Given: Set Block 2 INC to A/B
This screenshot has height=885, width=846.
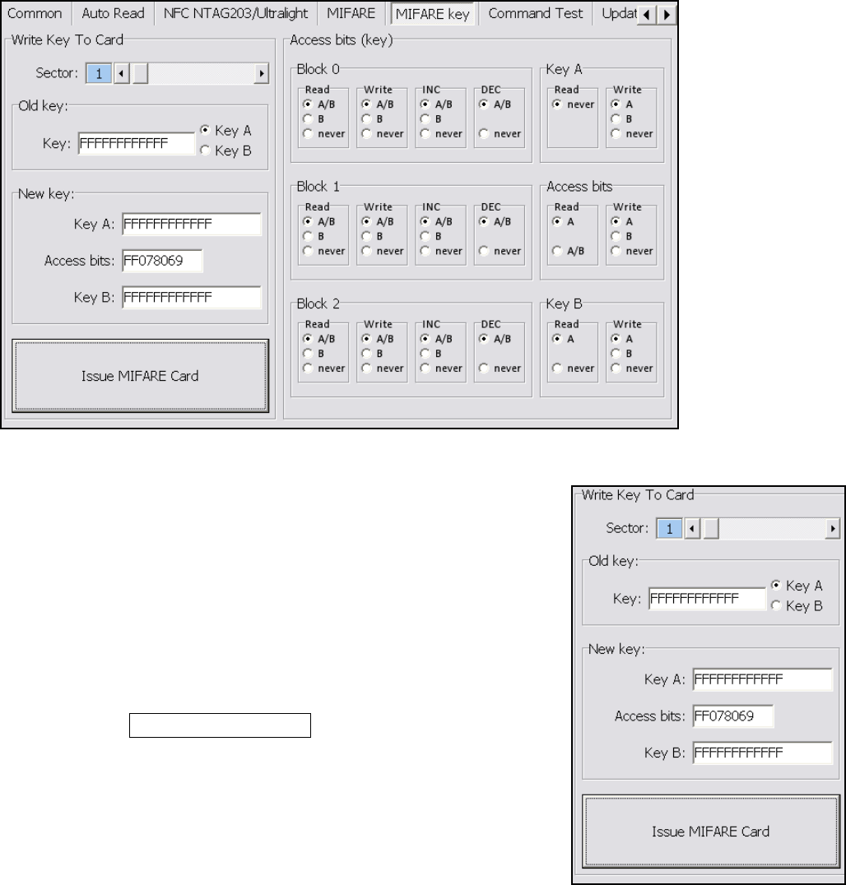Looking at the screenshot, I should pyautogui.click(x=437, y=339).
